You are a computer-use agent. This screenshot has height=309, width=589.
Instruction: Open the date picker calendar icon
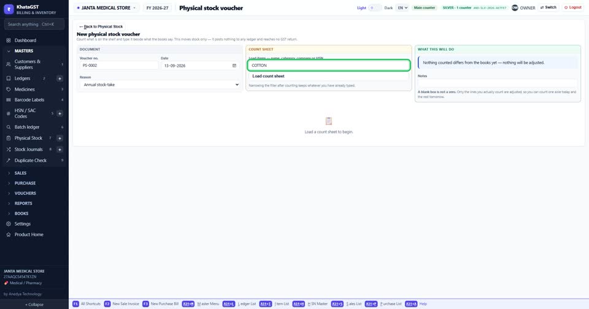point(234,66)
